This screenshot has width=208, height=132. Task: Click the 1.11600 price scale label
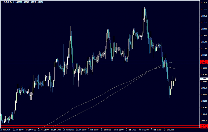(x=204, y=29)
